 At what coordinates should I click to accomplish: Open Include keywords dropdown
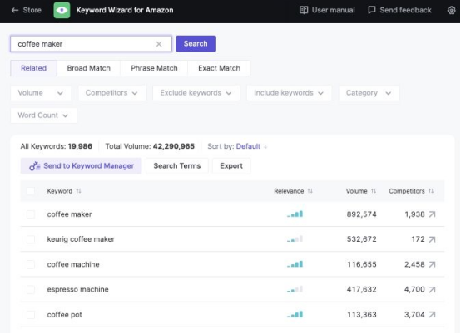[289, 93]
